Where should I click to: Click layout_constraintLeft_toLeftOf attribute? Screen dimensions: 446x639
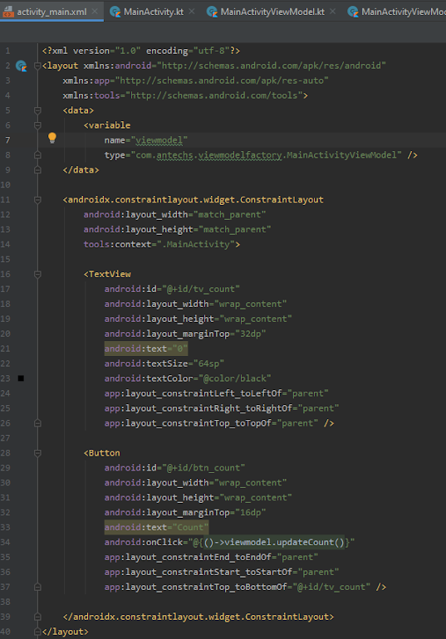pos(217,393)
